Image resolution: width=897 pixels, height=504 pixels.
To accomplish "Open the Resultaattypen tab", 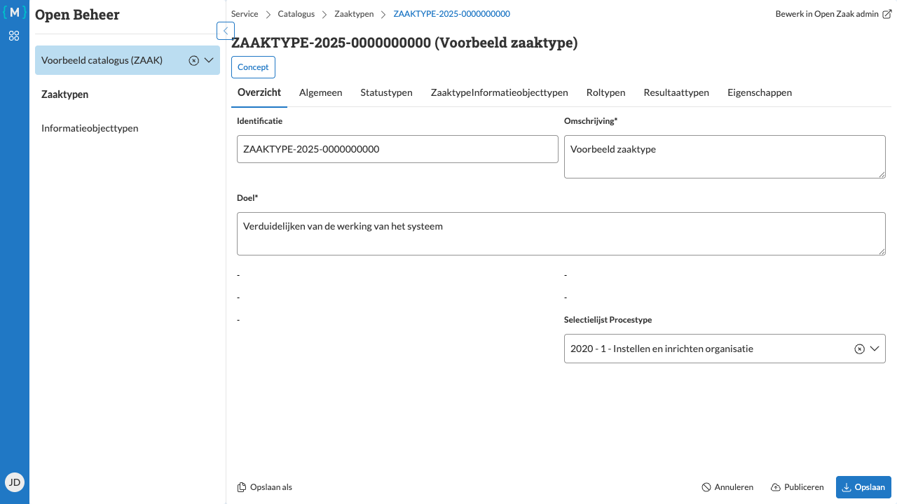I will click(x=676, y=92).
